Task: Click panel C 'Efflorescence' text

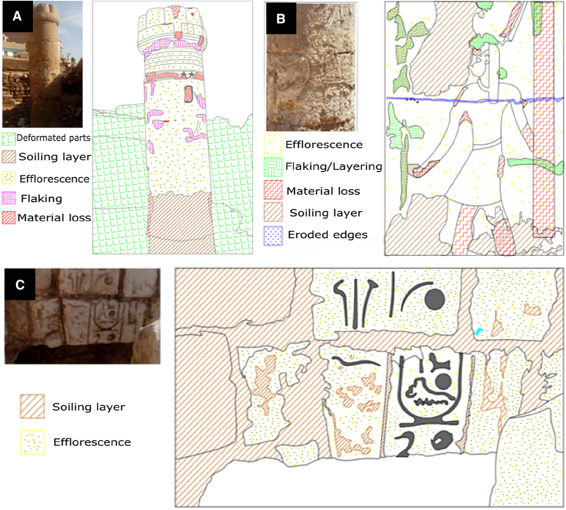Action: (x=92, y=442)
